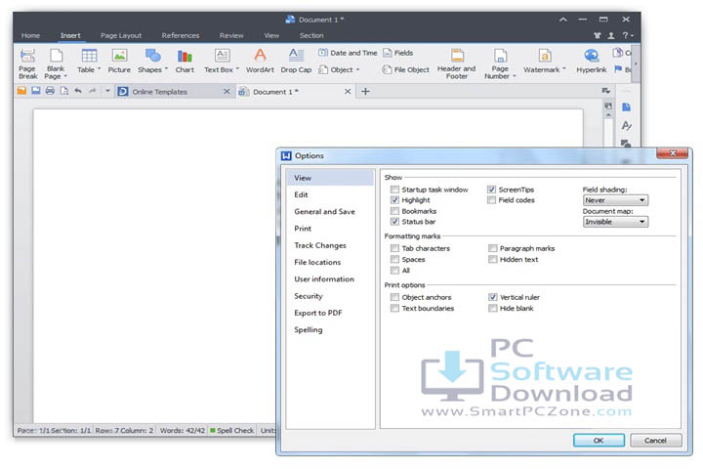Open a new tab with the plus button
This screenshot has height=469, width=703.
365,92
